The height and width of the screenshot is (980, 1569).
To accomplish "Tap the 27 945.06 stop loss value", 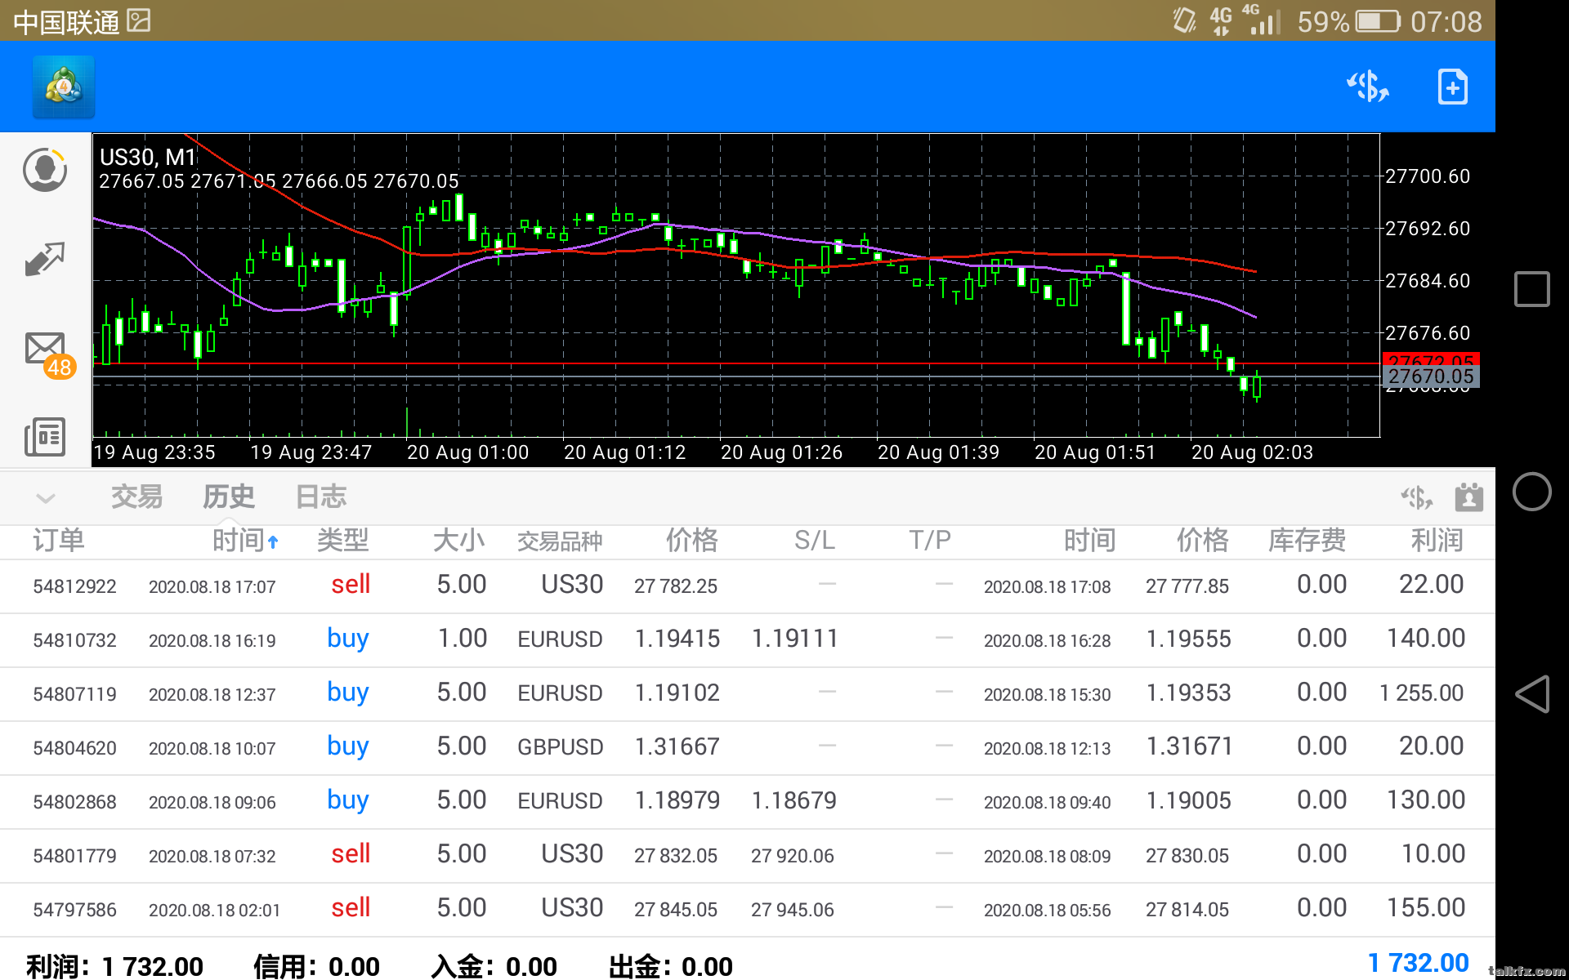I will click(x=793, y=910).
